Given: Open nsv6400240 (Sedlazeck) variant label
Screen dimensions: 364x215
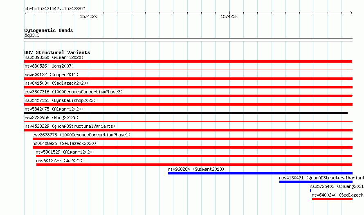Looking at the screenshot, I should [x=338, y=195].
